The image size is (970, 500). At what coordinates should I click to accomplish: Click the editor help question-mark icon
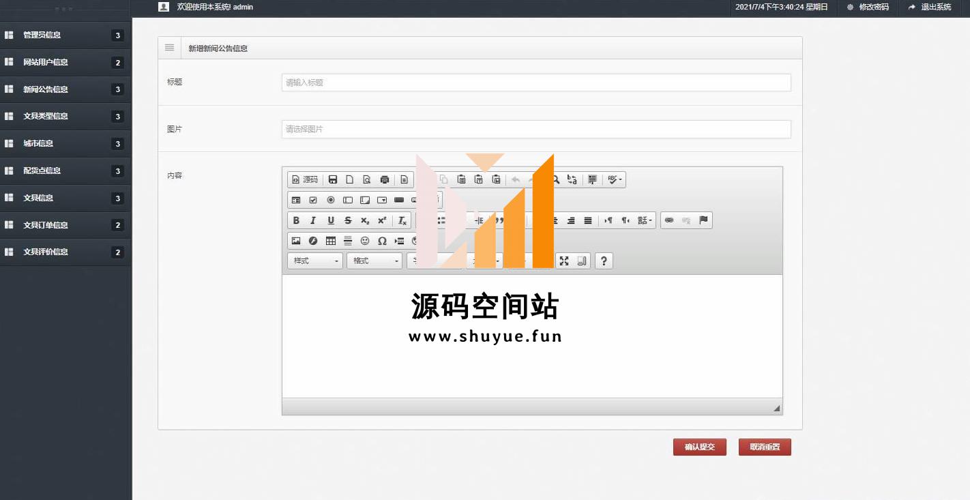(x=604, y=261)
